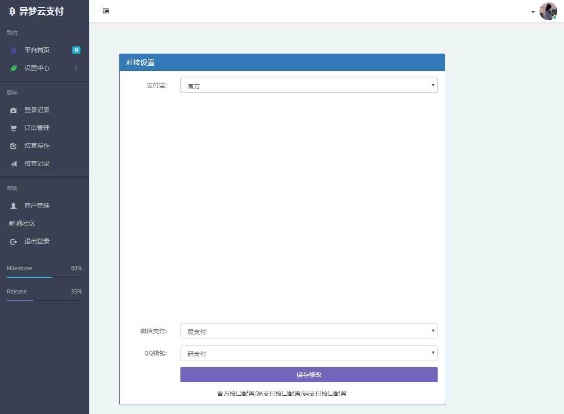The height and width of the screenshot is (414, 564).
Task: Click the purple 保存修改 button
Action: pos(309,375)
